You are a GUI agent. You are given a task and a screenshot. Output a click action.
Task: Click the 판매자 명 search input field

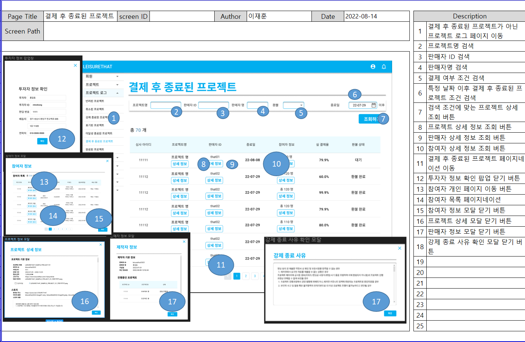(257, 105)
